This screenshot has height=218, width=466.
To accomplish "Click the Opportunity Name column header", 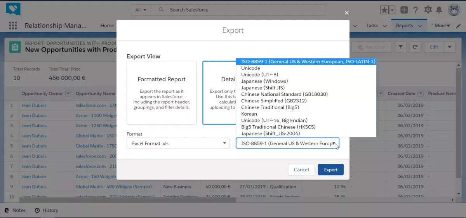I will tap(96, 93).
